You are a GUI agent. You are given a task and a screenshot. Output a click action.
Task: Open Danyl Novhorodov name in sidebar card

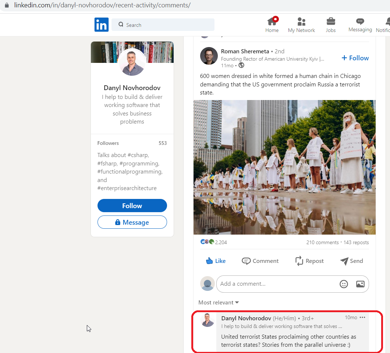132,88
